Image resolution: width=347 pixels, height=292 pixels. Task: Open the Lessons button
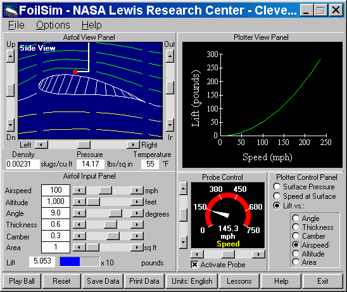pos(239,281)
